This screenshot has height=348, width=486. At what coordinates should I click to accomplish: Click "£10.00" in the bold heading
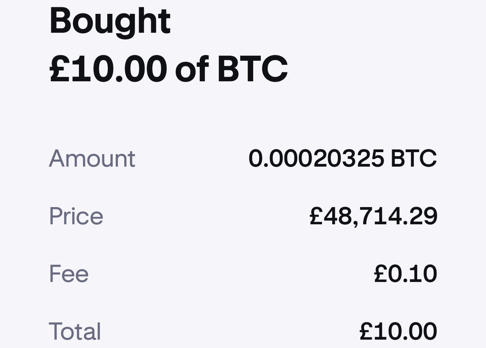click(x=108, y=69)
